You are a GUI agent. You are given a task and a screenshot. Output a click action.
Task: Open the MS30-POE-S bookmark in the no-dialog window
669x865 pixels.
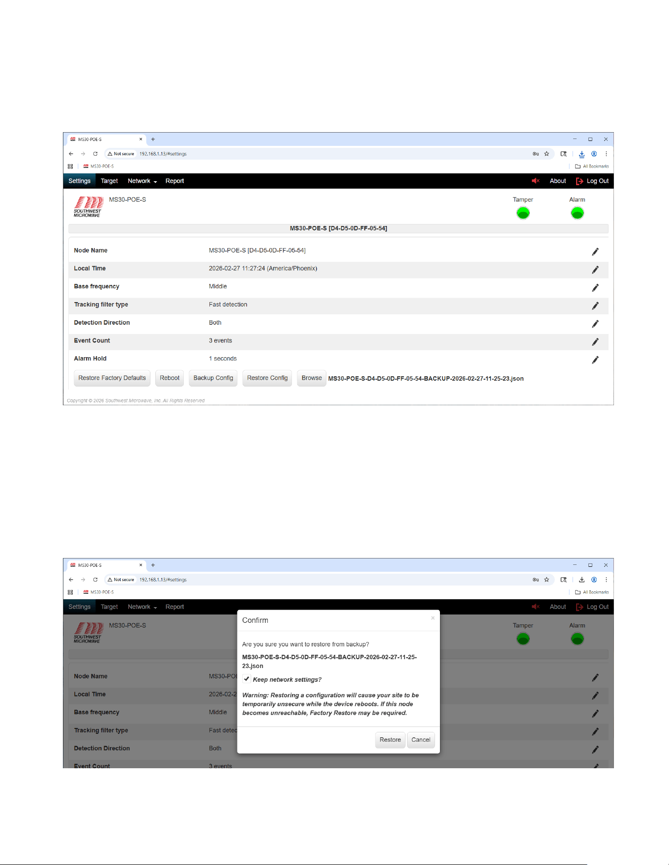pos(98,167)
